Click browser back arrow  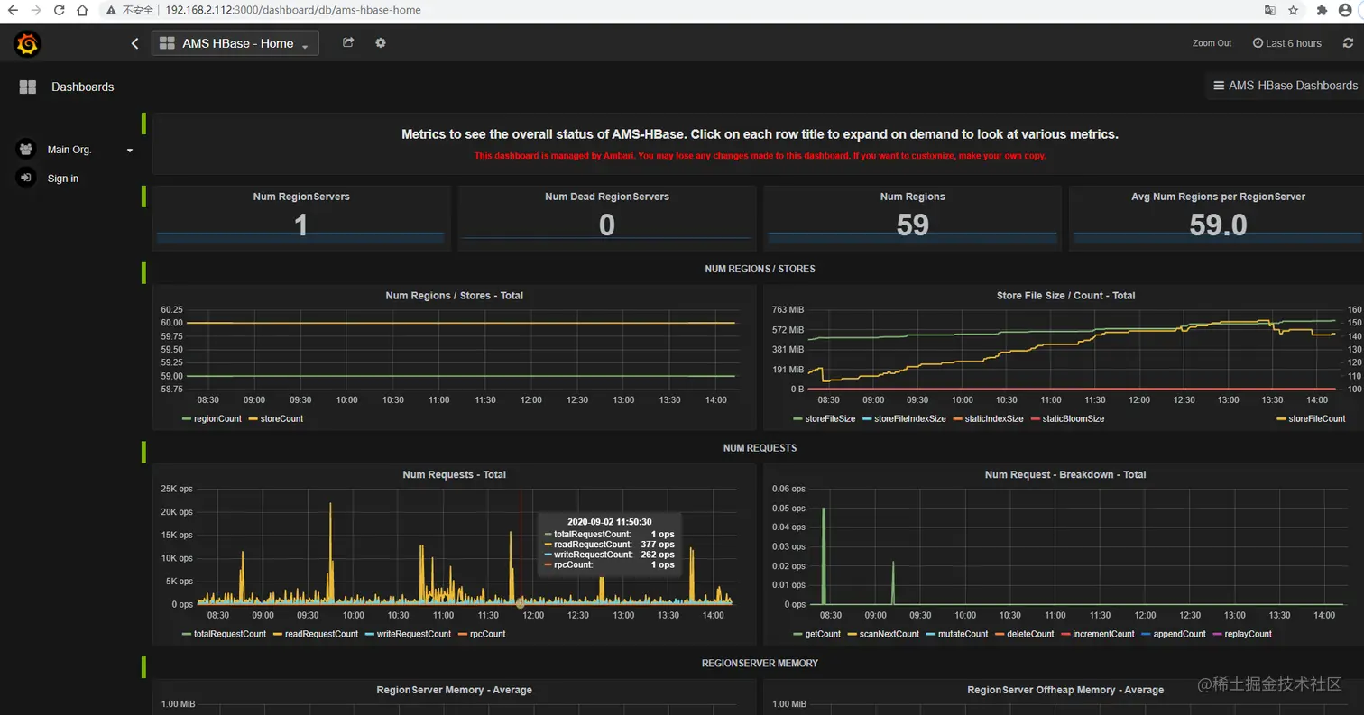click(x=13, y=10)
